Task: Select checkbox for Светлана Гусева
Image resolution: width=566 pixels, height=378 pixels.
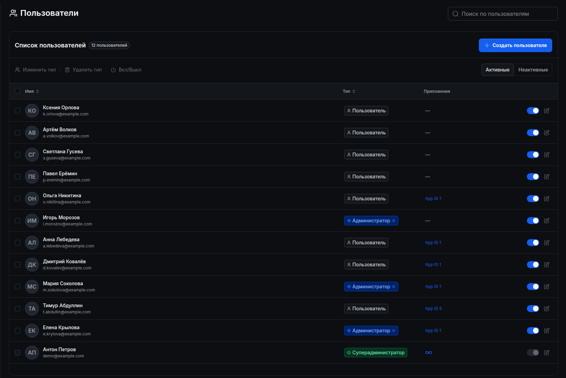Action: click(18, 155)
